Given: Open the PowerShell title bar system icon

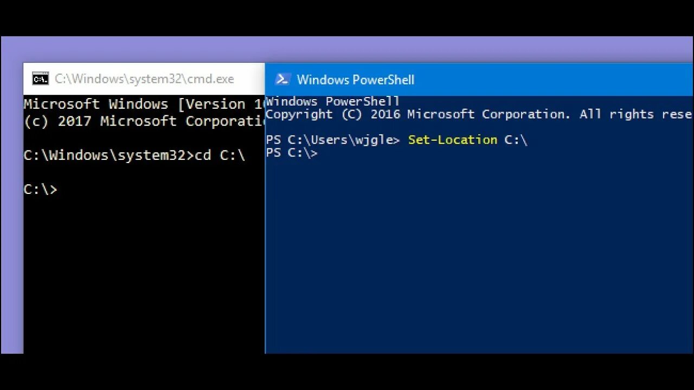Looking at the screenshot, I should tap(282, 80).
